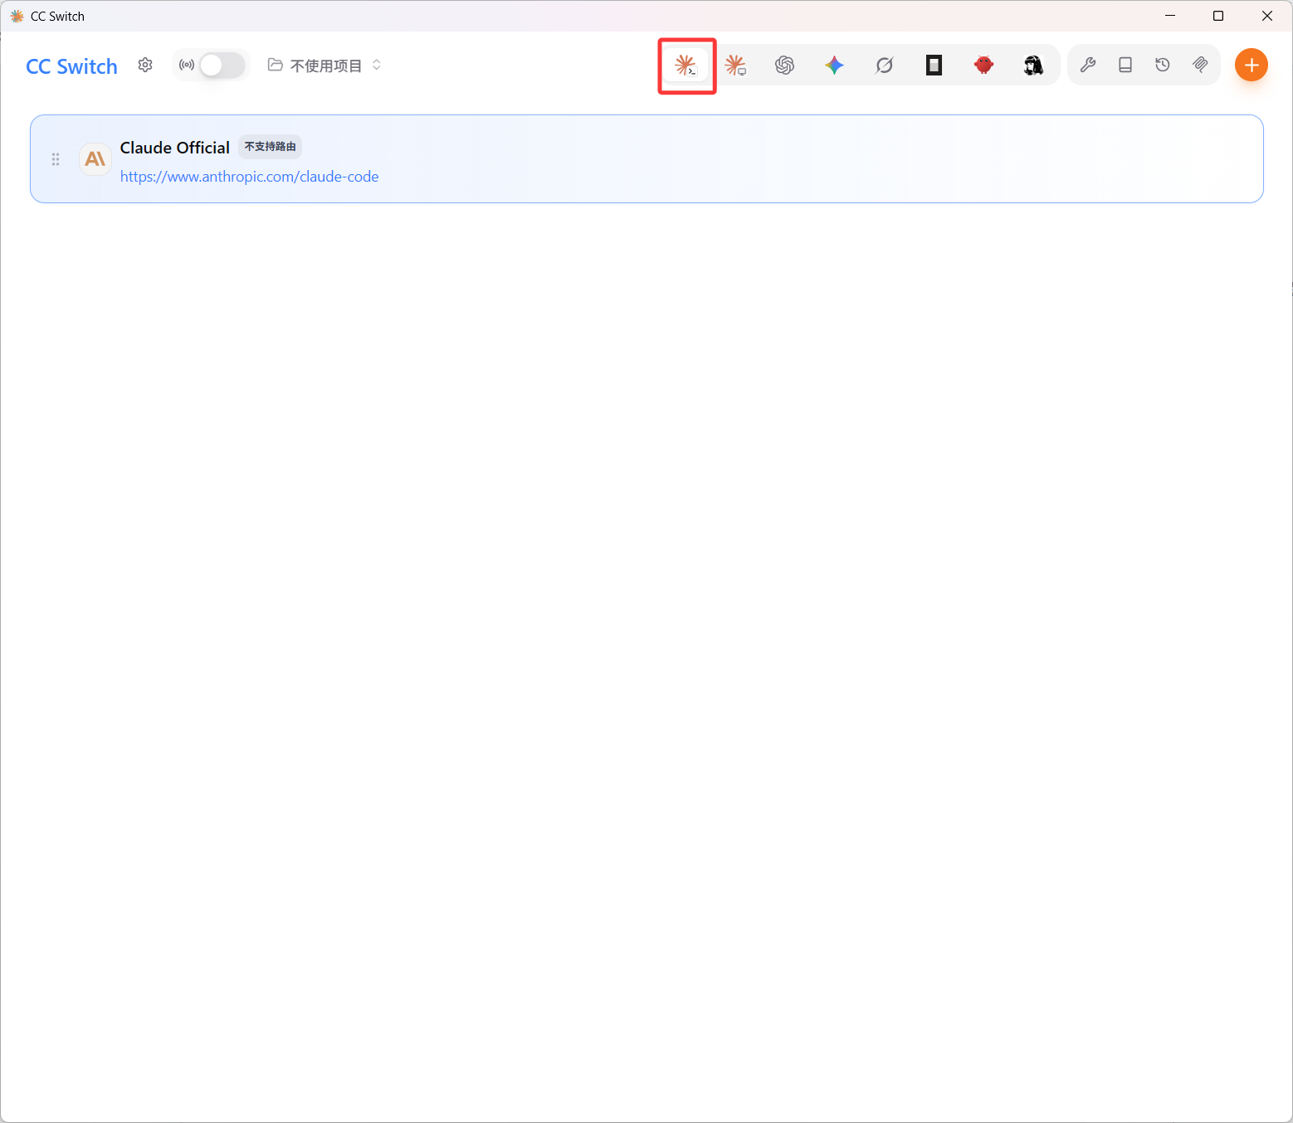Add a new provider with orange plus
The width and height of the screenshot is (1293, 1123).
[1252, 65]
